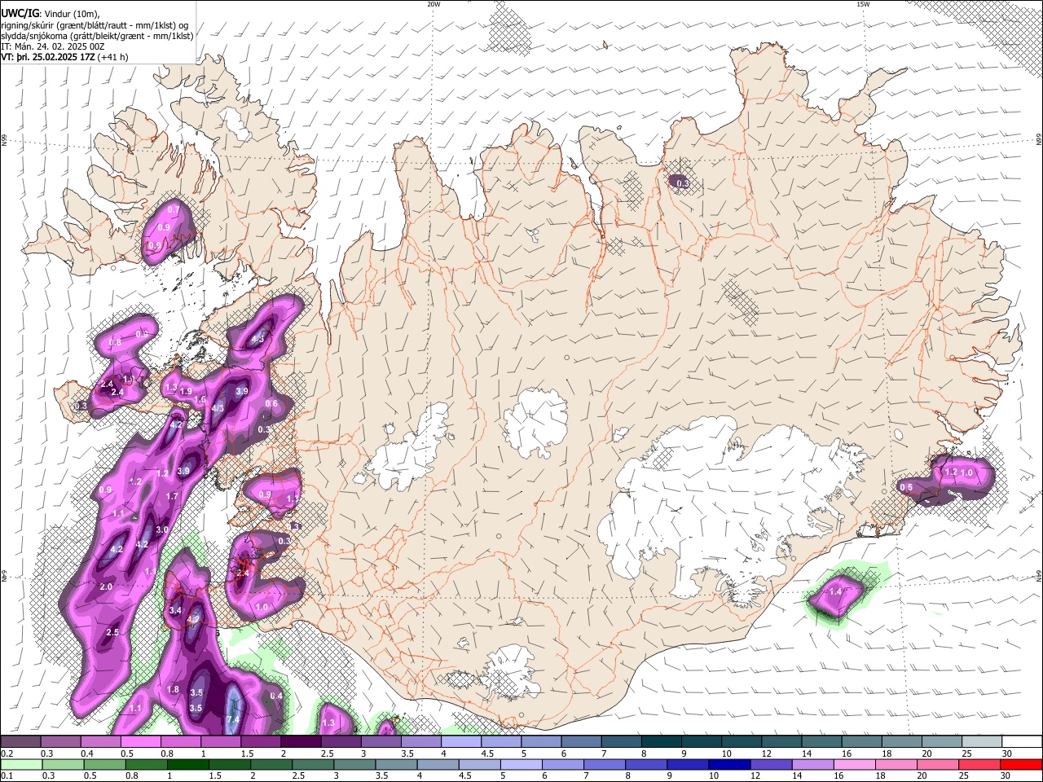Viewport: 1043px width, 782px height.
Task: Click the 'IT: Mán. 24. 02. 2025 00Z' line
Action: (52, 46)
